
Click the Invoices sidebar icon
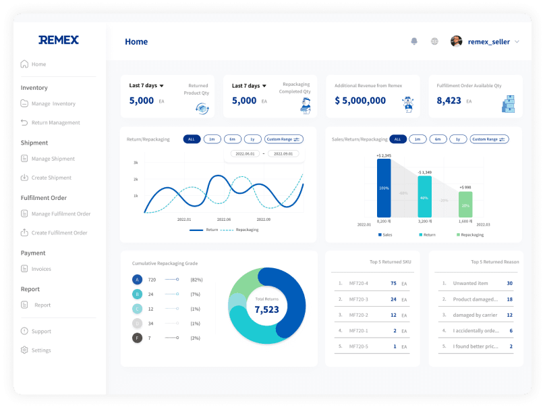(24, 268)
